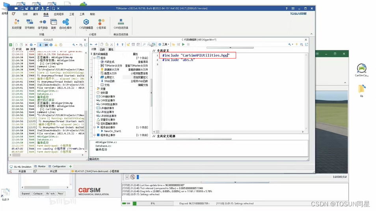Open the 硬件 ribbon tab
Viewport: 376px width, 211px height.
point(35,14)
